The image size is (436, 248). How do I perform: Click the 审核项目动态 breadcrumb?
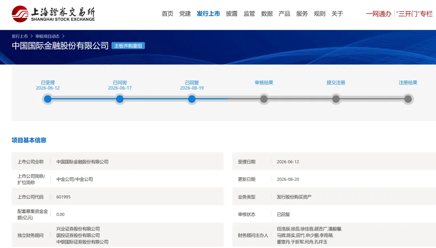[x=47, y=36]
